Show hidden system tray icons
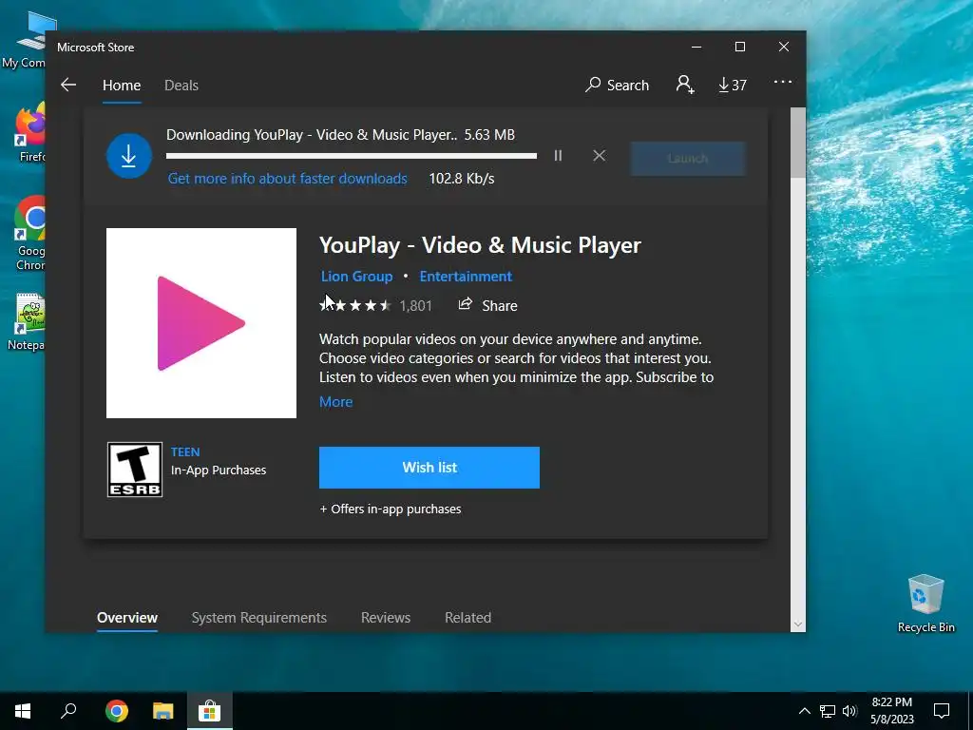Screen dimensions: 973x730 804,711
